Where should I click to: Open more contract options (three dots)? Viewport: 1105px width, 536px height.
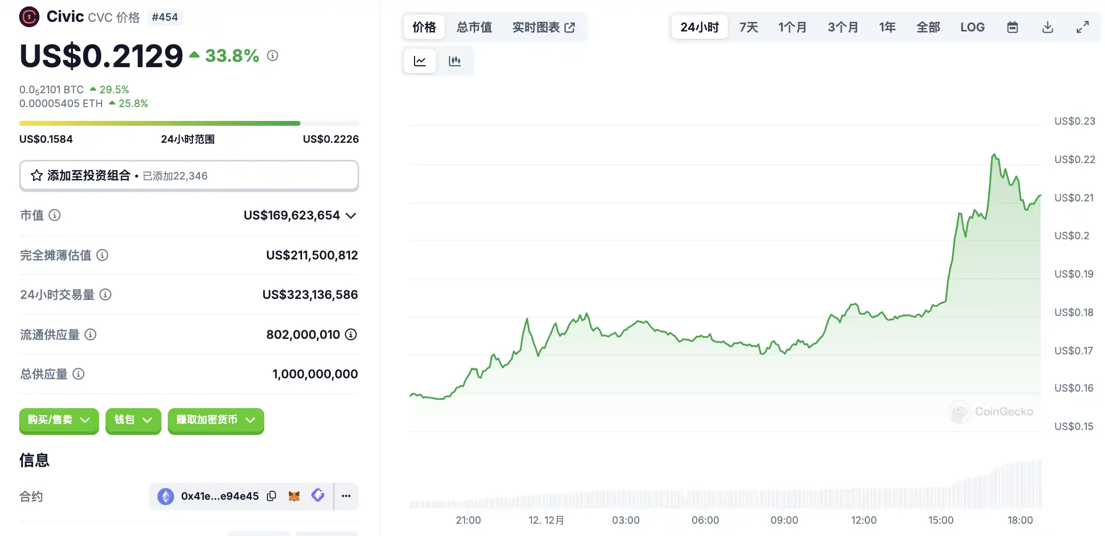(346, 496)
